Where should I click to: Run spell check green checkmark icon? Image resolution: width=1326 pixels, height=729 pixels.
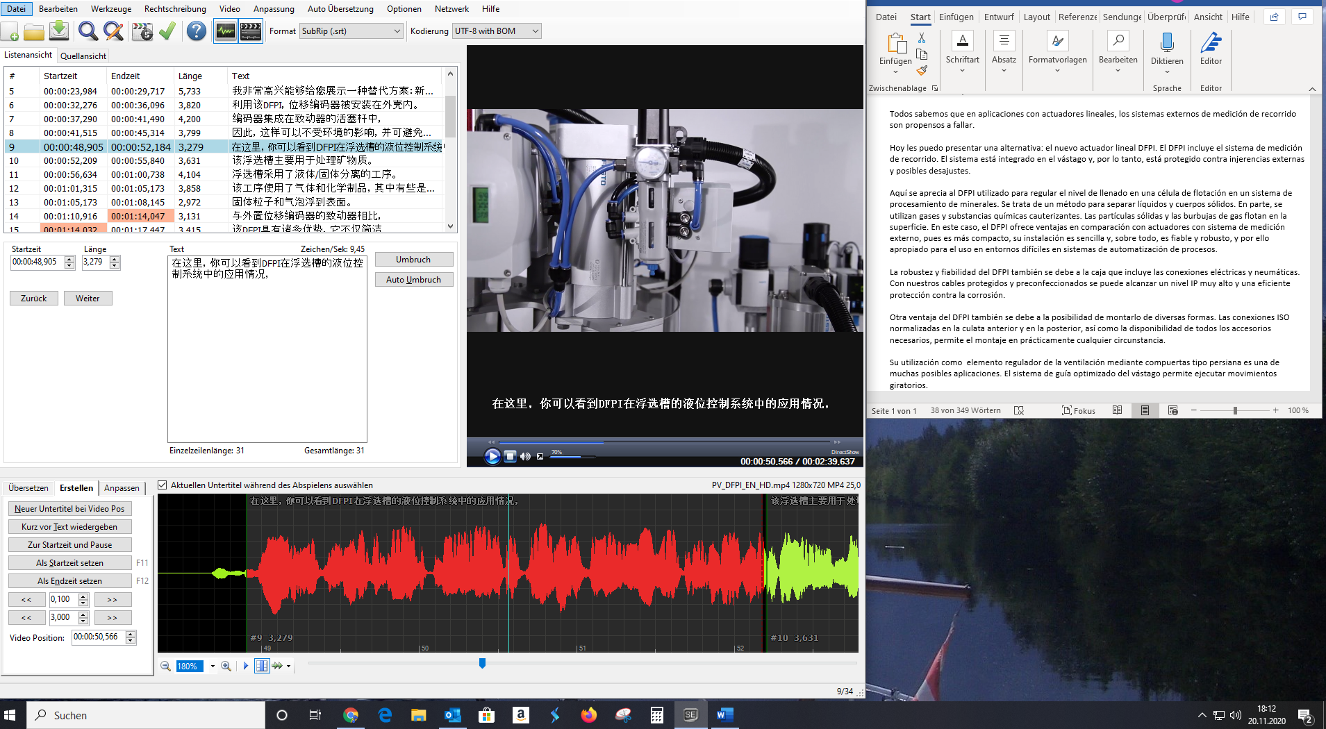(x=167, y=31)
